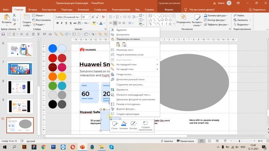Click the increase font size icon
The width and height of the screenshot is (269, 151).
point(93,17)
